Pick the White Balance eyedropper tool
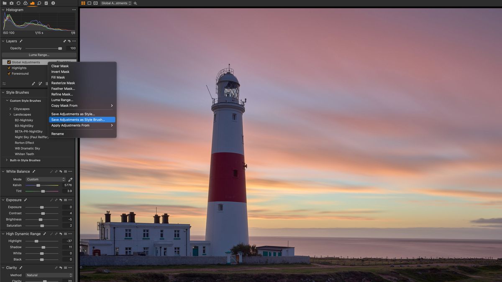Screen dimensions: 502x282 [70, 179]
